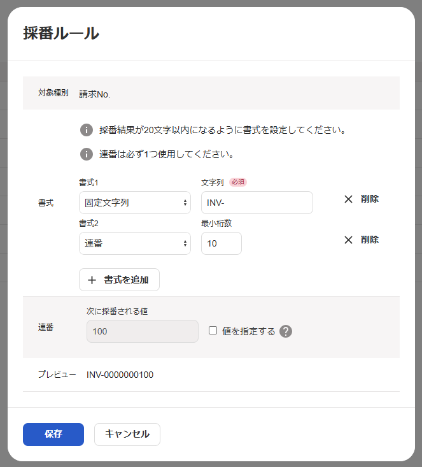Click the preview value INV-0000000100

[x=120, y=375]
